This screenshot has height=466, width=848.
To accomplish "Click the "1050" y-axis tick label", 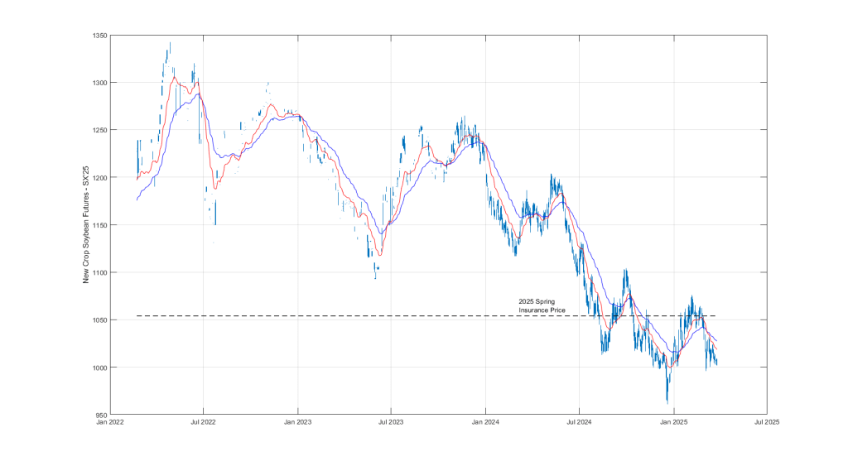I will 100,319.
